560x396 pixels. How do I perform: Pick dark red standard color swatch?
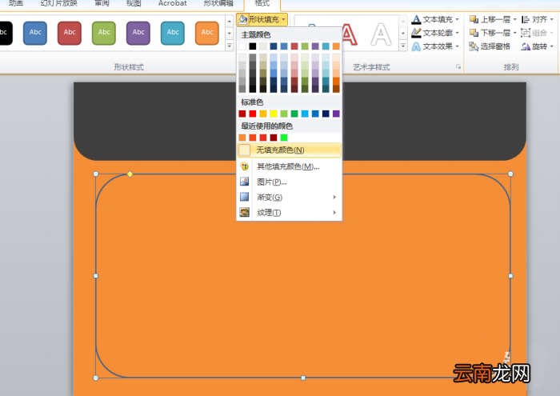(x=242, y=114)
